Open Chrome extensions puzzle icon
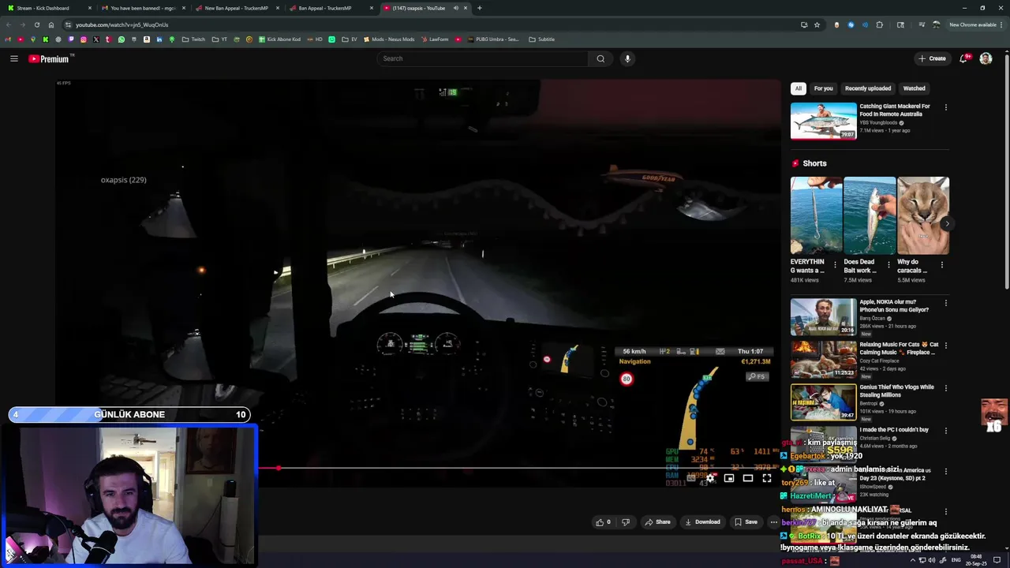Image resolution: width=1010 pixels, height=568 pixels. click(x=880, y=24)
